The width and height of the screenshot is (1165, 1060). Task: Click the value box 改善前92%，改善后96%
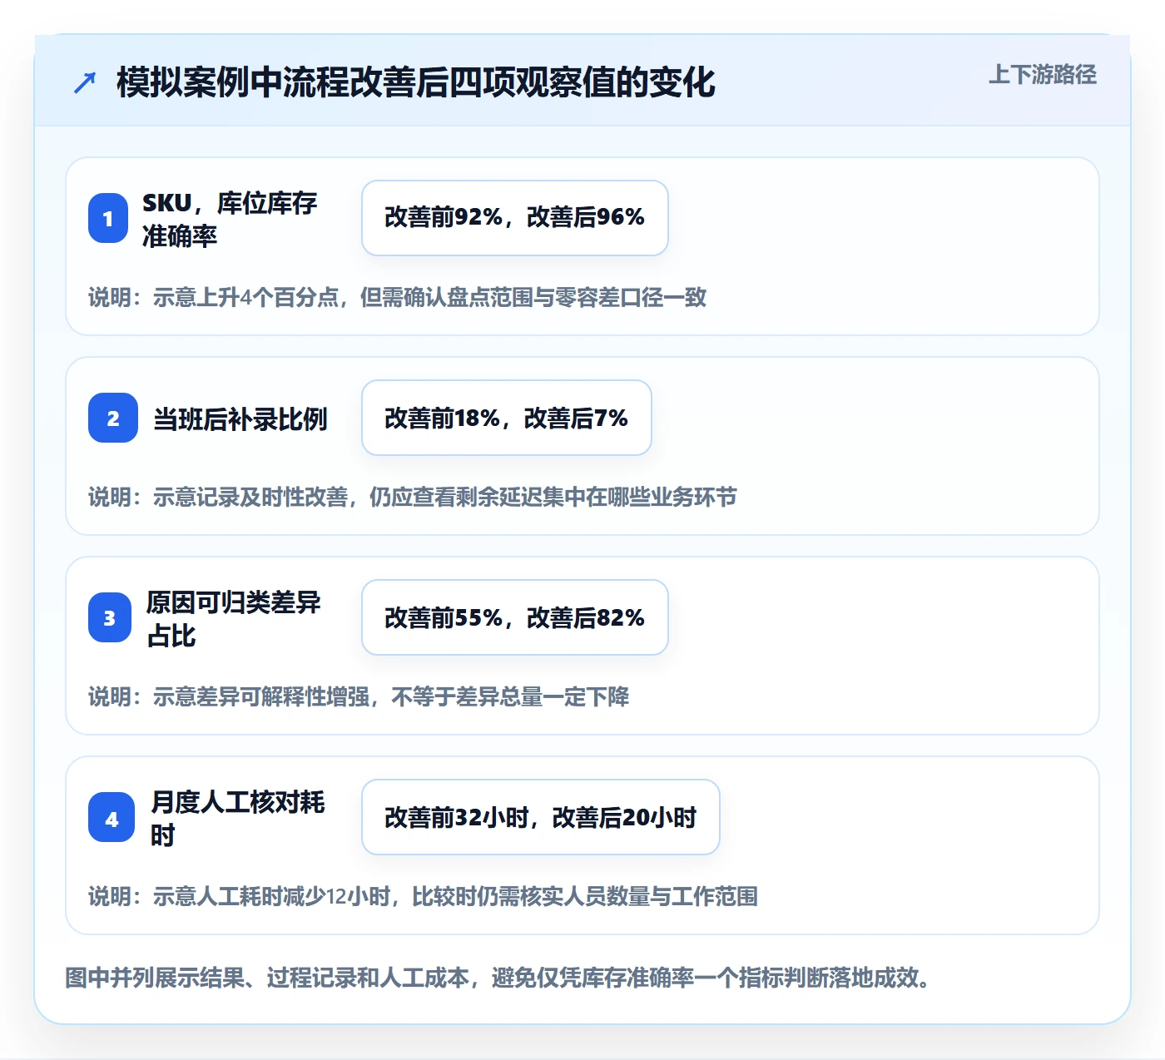pyautogui.click(x=515, y=218)
